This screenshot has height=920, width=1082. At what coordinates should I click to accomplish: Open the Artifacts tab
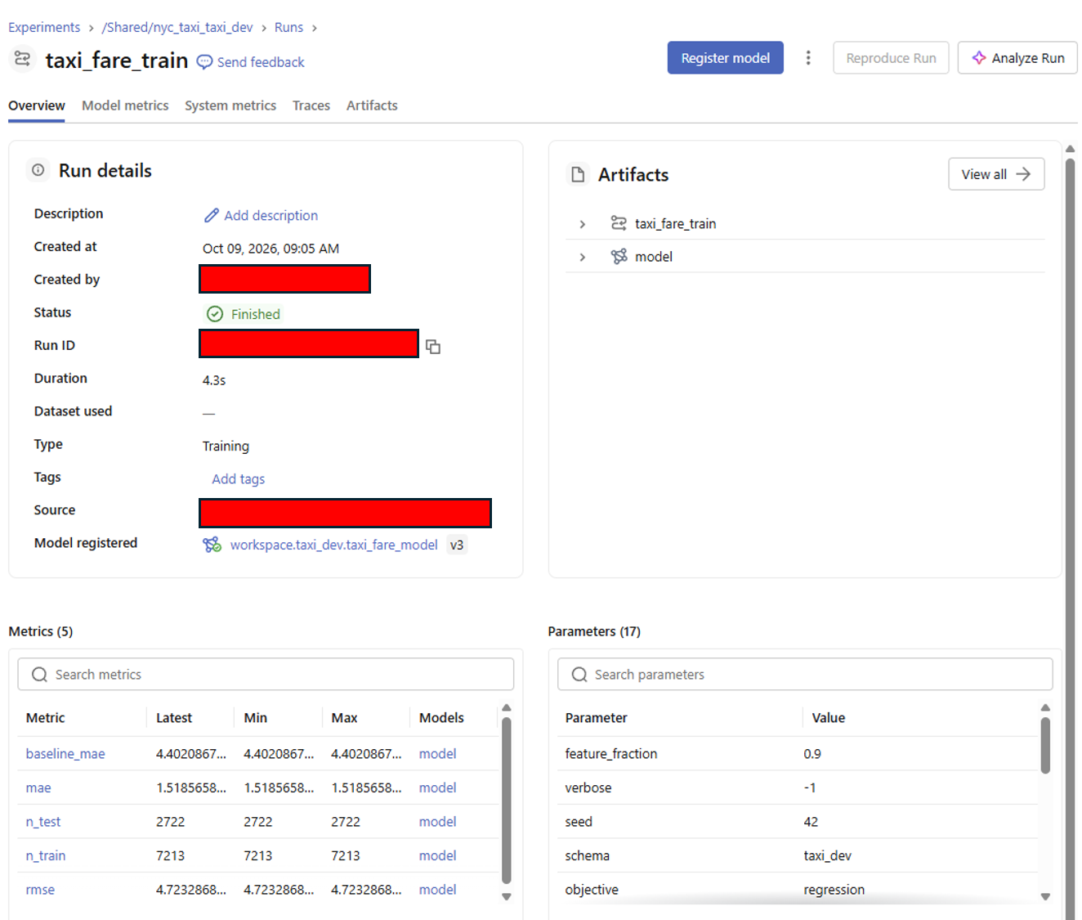click(372, 105)
